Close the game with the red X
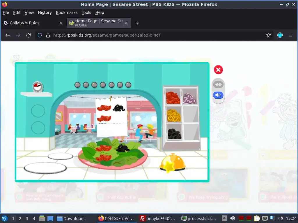This screenshot has width=298, height=223. click(x=218, y=70)
